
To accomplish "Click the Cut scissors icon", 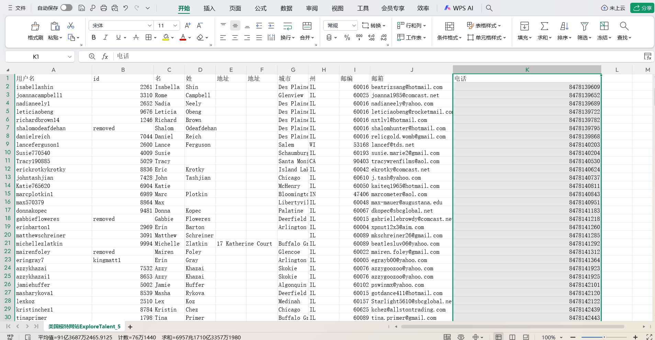I will [x=71, y=26].
